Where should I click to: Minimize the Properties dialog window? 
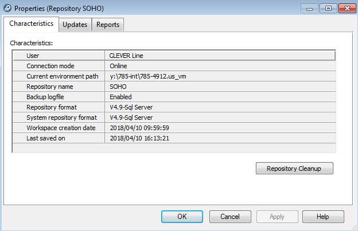312,8
